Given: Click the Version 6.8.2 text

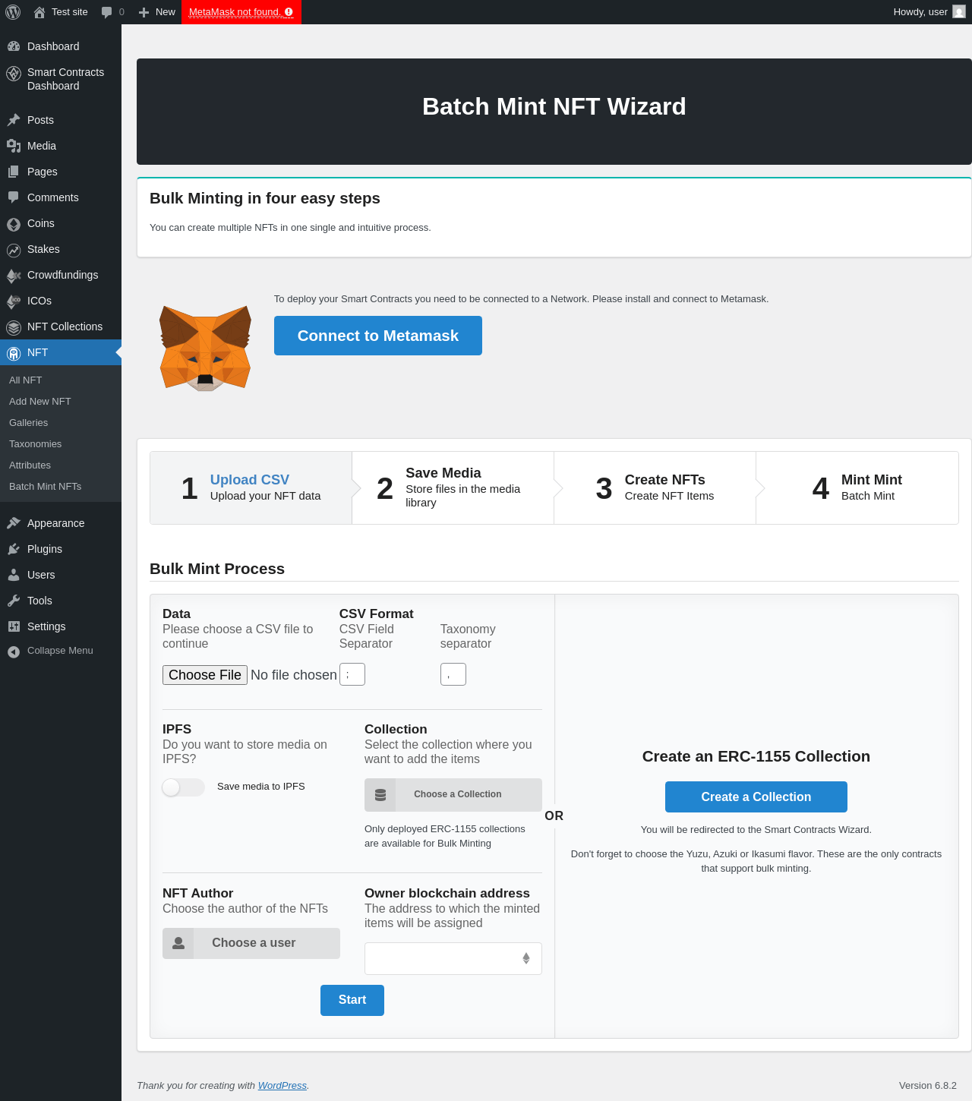Looking at the screenshot, I should pyautogui.click(x=928, y=1086).
